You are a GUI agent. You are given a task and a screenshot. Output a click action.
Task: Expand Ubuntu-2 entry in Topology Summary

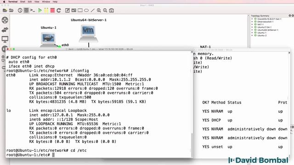click(252, 35)
